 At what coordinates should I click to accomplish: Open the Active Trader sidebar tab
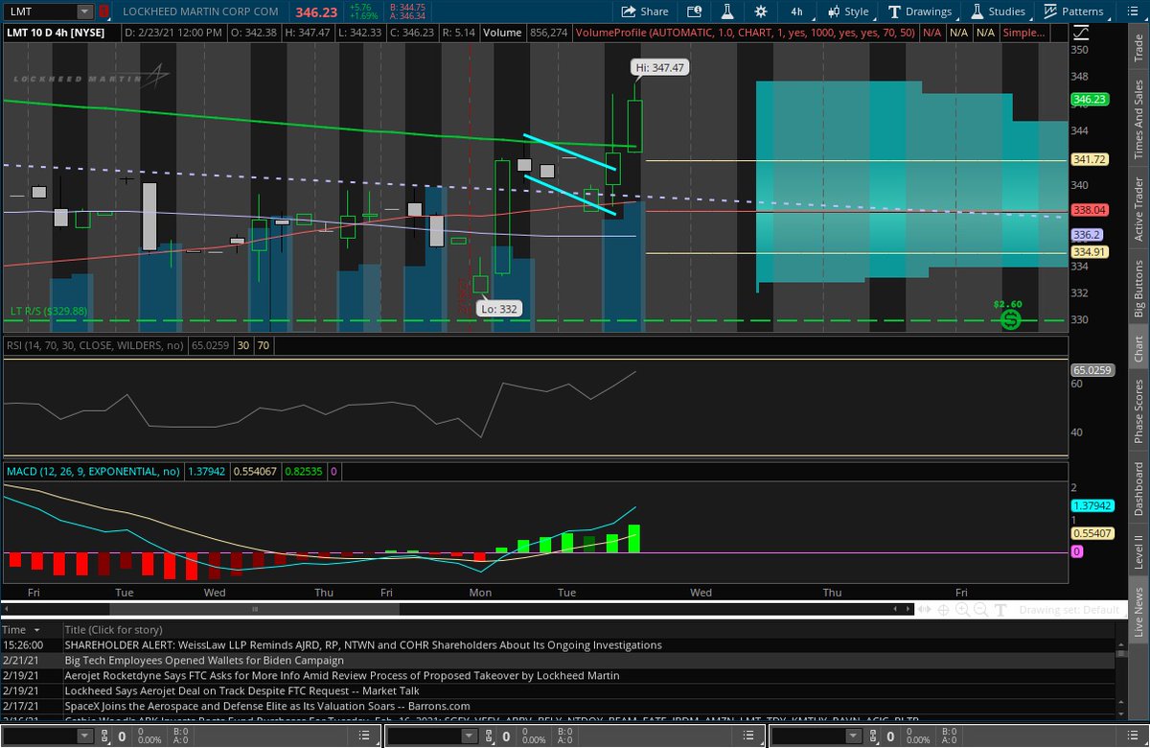(x=1138, y=208)
